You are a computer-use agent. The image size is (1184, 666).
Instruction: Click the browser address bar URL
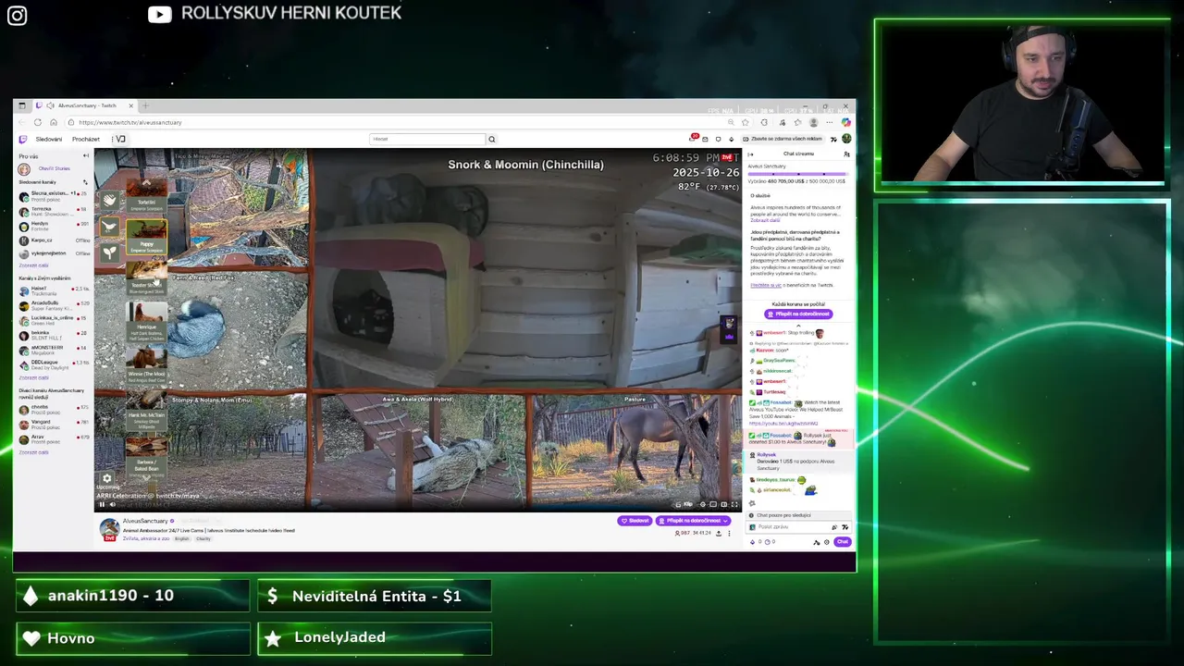(x=130, y=122)
